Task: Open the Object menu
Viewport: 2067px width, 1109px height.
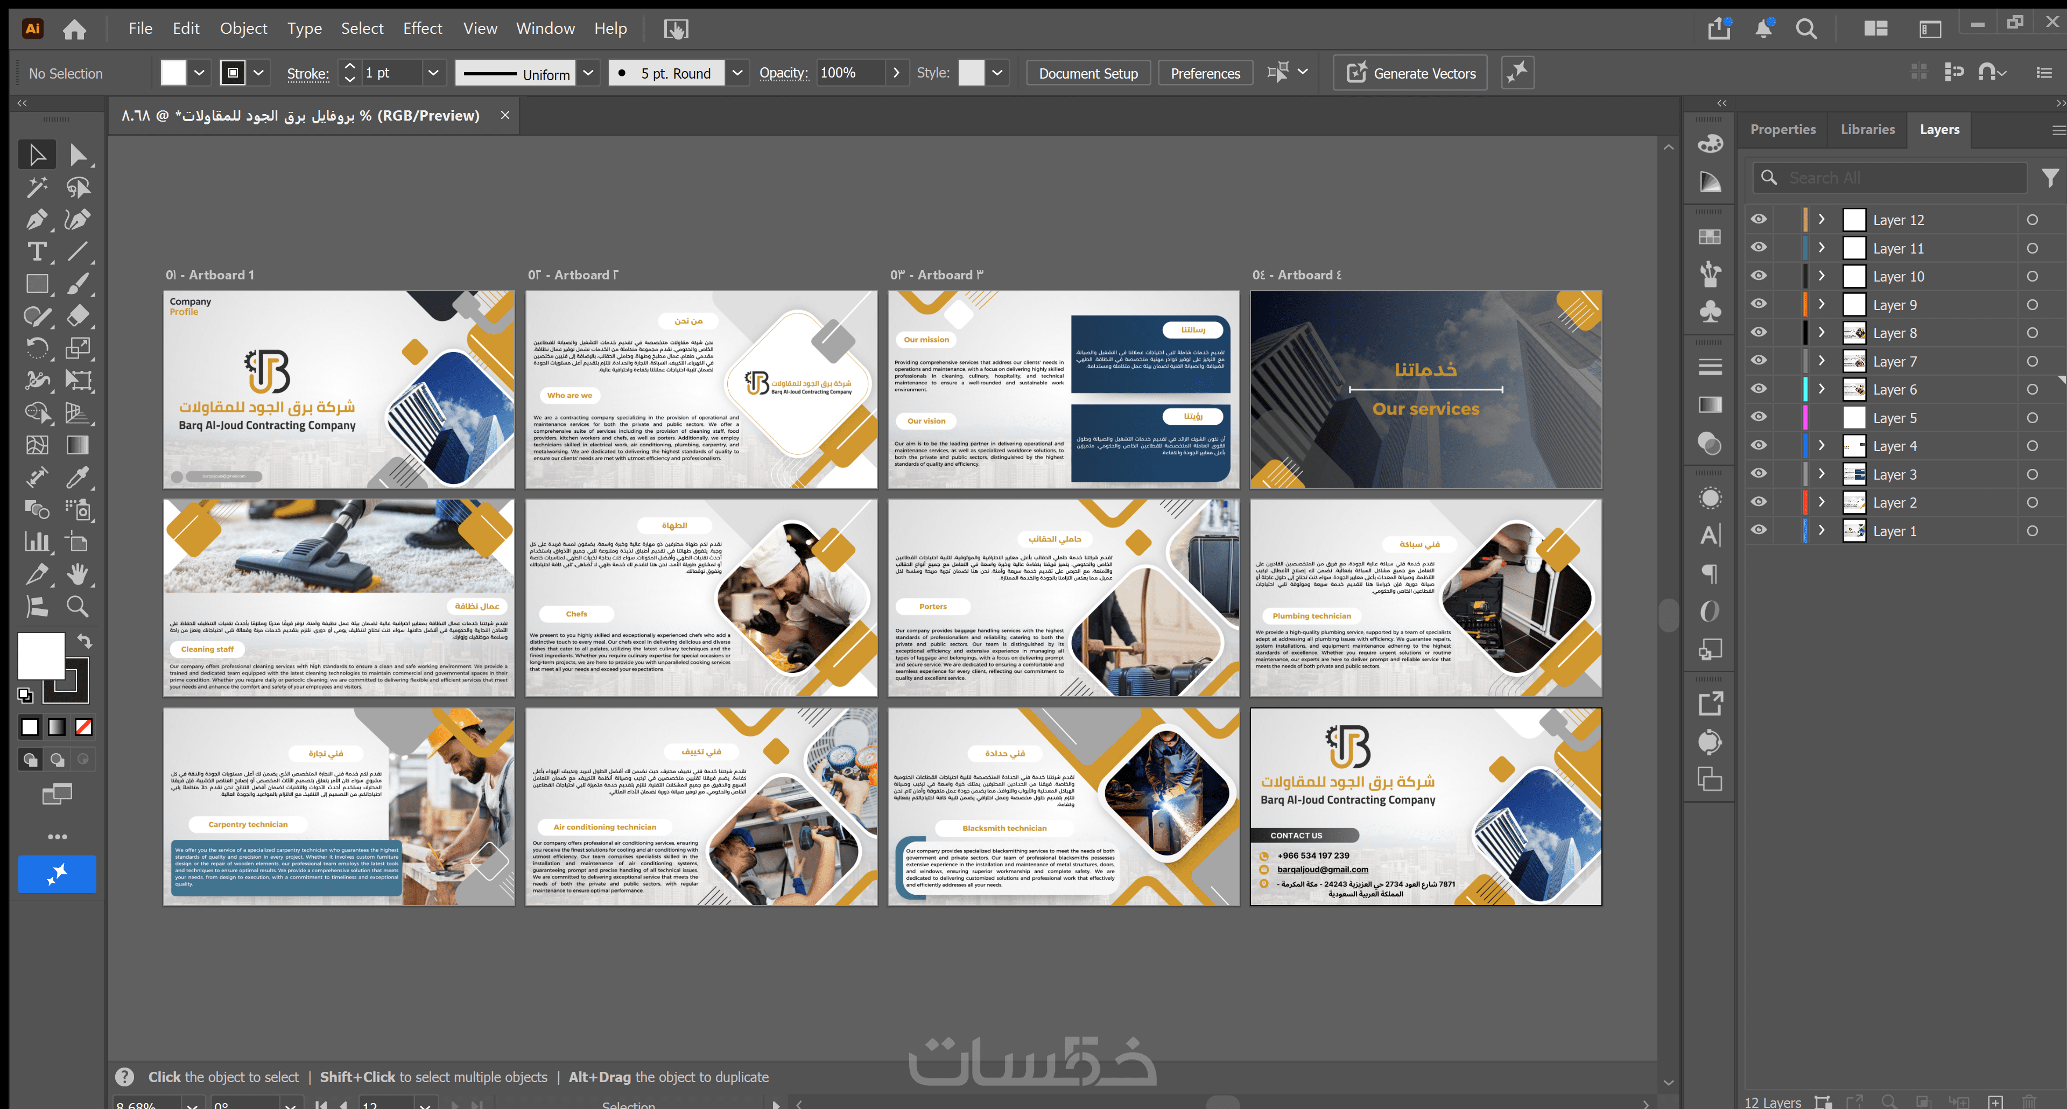Action: click(x=244, y=29)
